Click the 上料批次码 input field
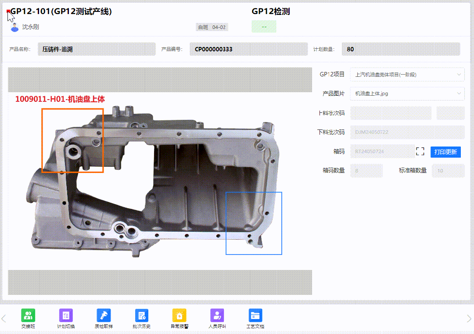The width and height of the screenshot is (474, 334). click(x=391, y=113)
